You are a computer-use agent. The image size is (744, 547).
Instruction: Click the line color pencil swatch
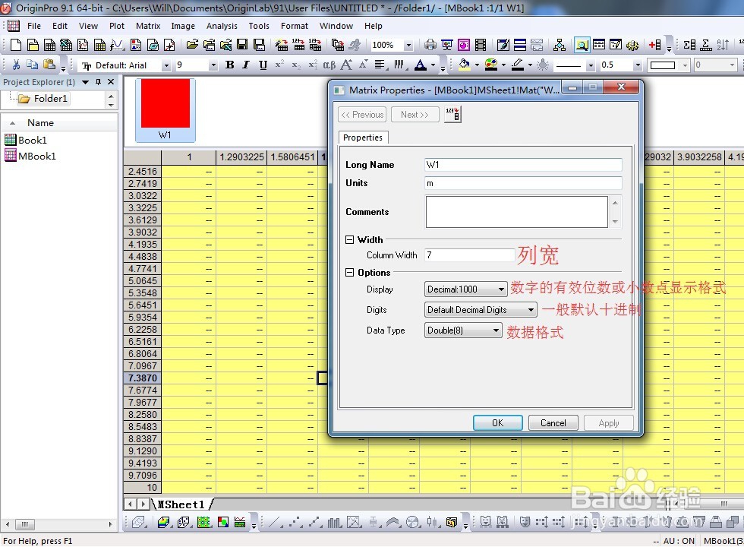coord(518,65)
